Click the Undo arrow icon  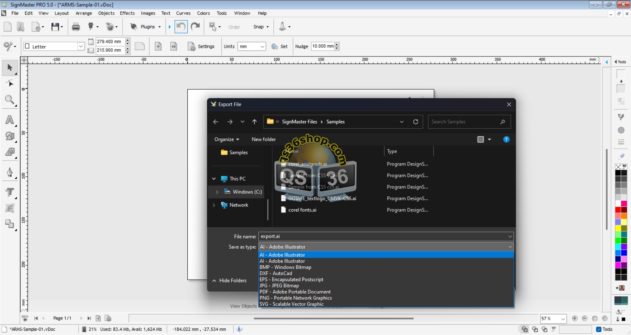point(181,27)
